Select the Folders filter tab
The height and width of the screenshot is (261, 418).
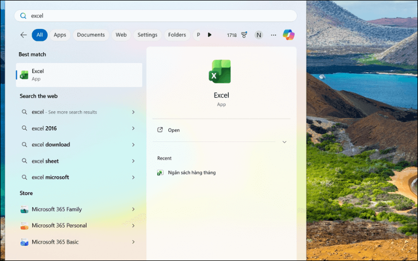coord(177,35)
